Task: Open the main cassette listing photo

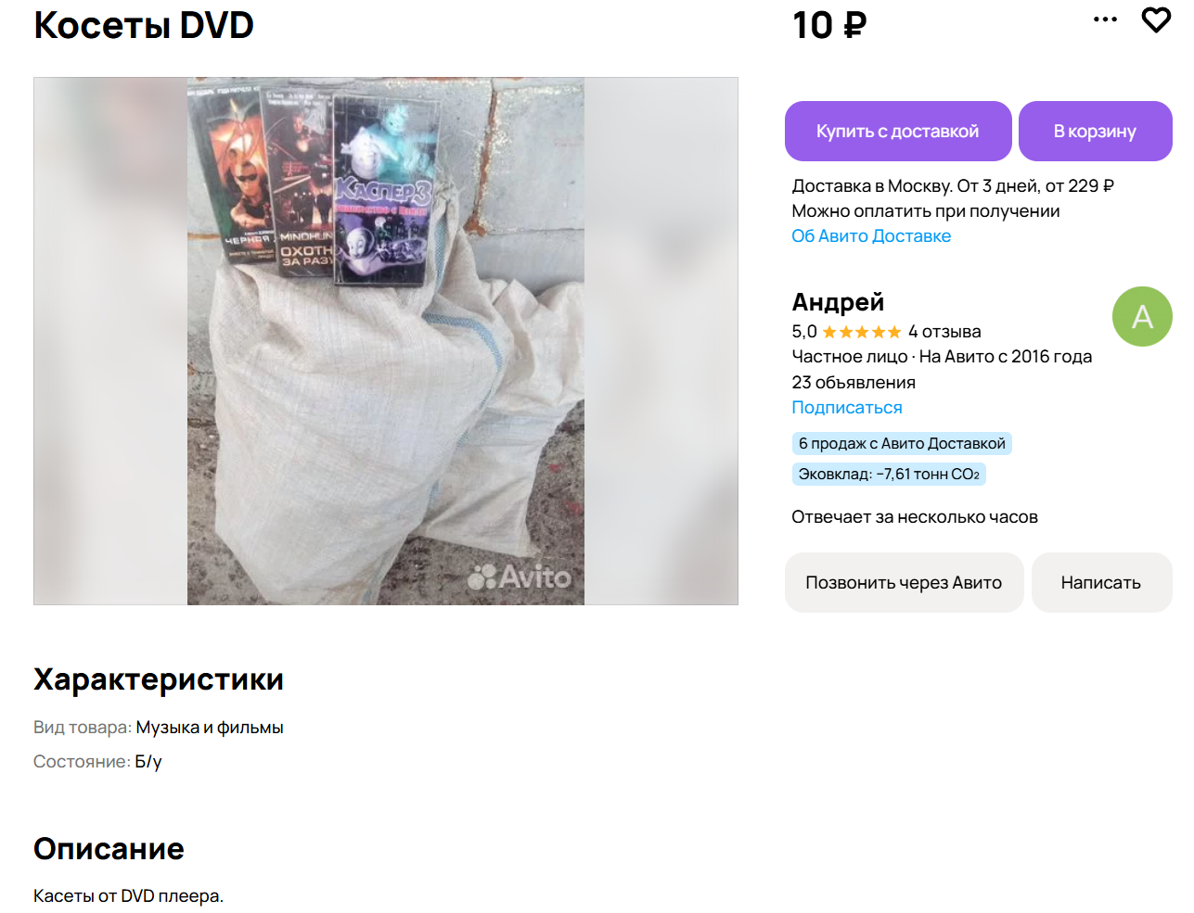Action: click(x=386, y=341)
